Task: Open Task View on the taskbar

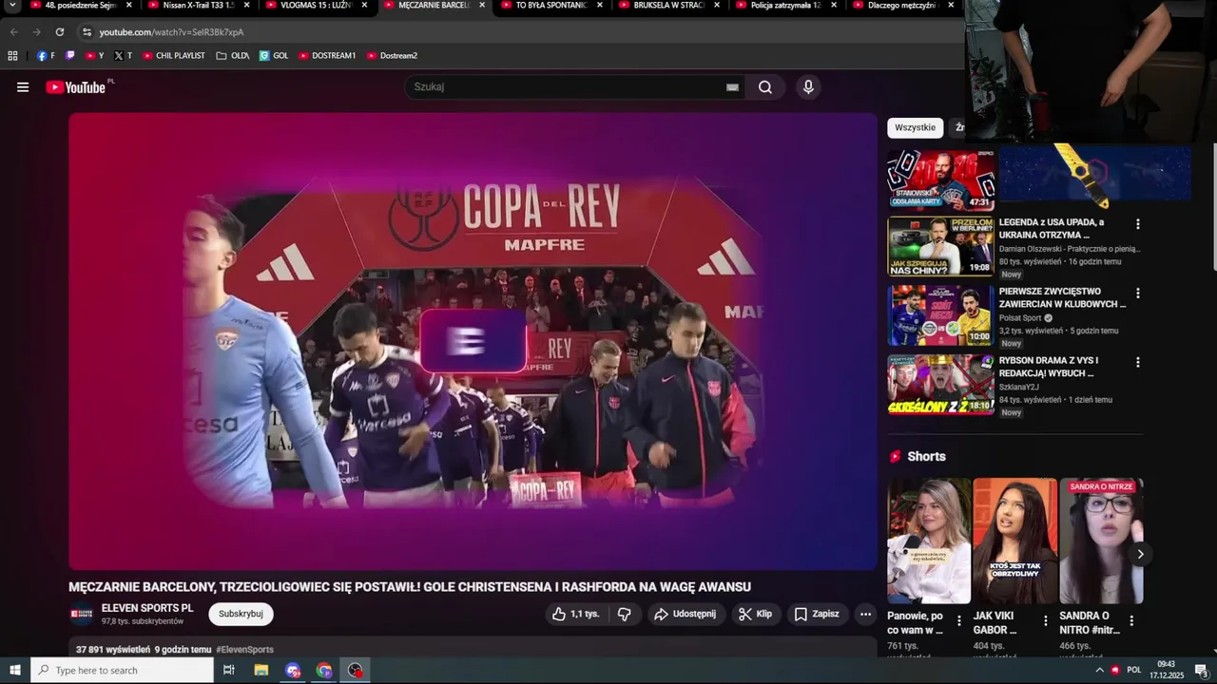Action: tap(229, 671)
